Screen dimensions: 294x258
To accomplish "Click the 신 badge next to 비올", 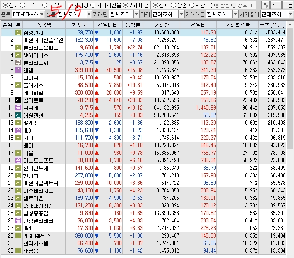I will pos(18,153).
